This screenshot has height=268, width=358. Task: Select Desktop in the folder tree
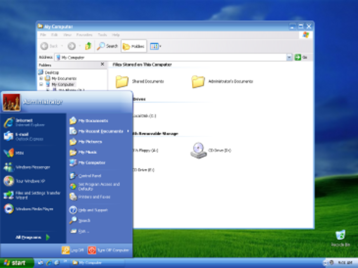52,73
